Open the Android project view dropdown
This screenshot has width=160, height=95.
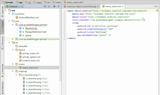14,7
